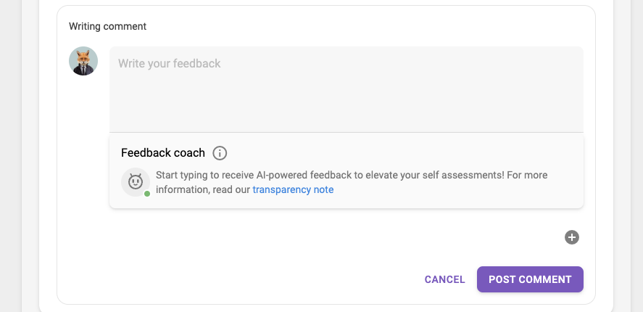Click the CANCEL text button
The height and width of the screenshot is (312, 643).
444,279
